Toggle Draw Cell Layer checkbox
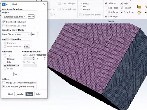Image resolution: width=147 pixels, height=110 pixels. pyautogui.click(x=59, y=3)
